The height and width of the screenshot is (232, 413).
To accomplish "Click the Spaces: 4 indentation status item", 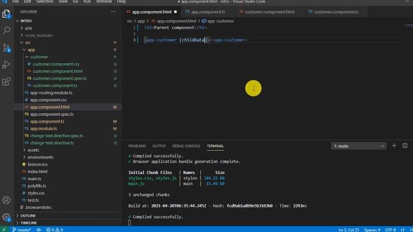I will click(372, 229).
